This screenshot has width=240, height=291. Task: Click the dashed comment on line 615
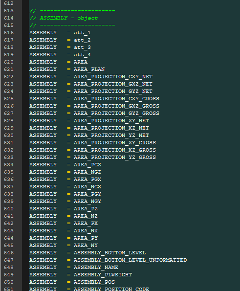[72, 25]
